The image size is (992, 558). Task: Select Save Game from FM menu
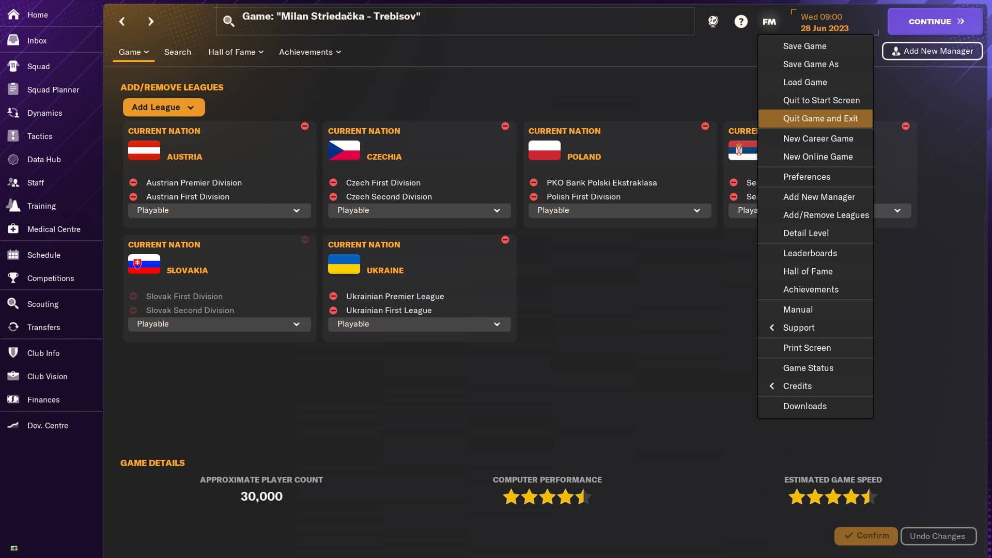pos(815,46)
